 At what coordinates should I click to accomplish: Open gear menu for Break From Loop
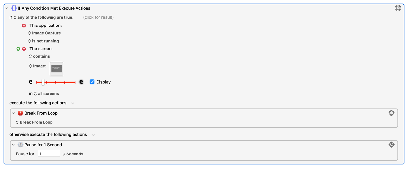point(391,113)
